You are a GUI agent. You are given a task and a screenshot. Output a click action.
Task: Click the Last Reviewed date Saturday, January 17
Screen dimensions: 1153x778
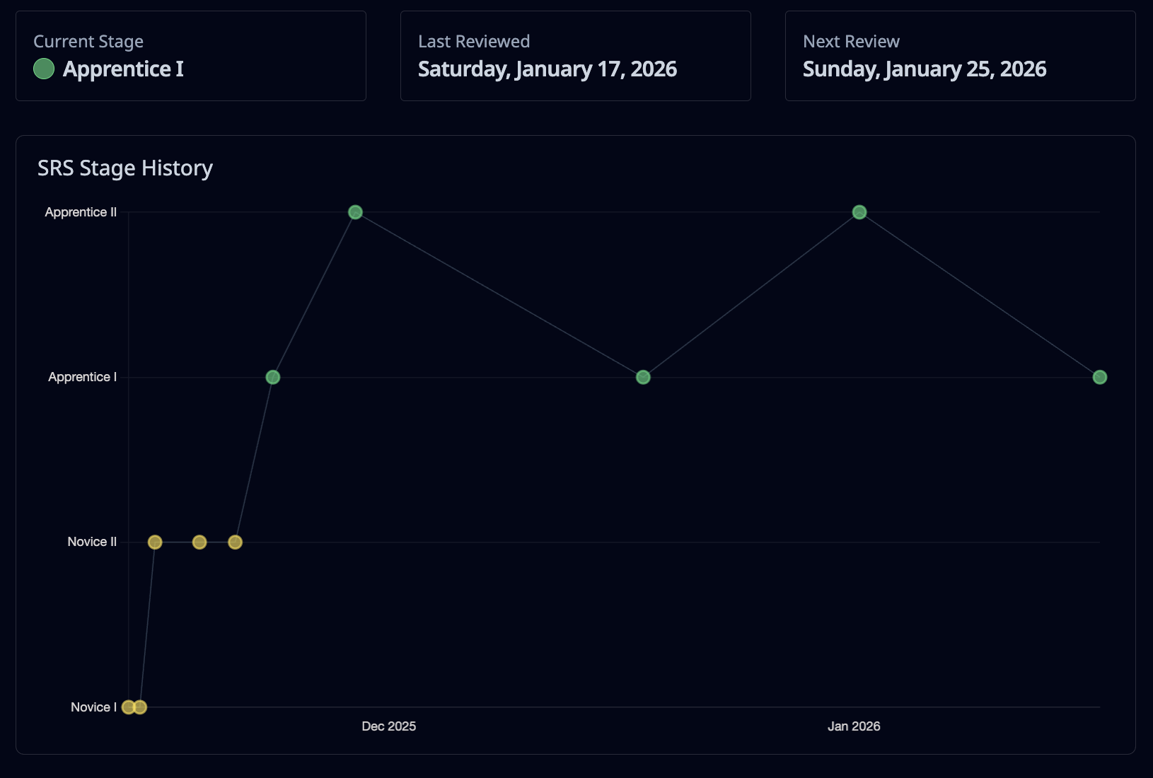coord(547,69)
